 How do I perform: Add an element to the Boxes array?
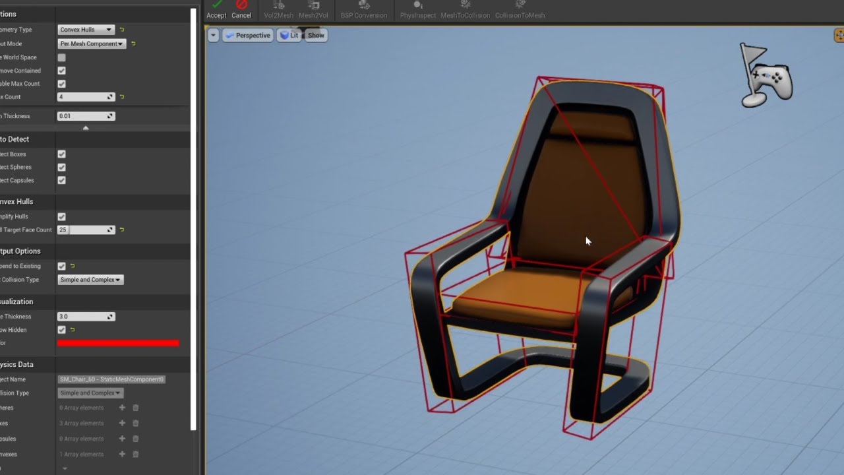[x=122, y=424]
